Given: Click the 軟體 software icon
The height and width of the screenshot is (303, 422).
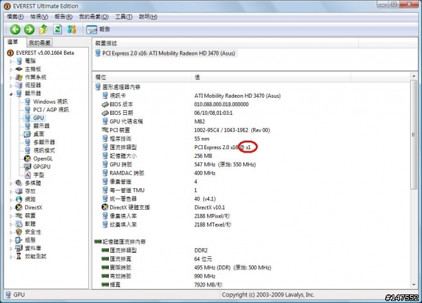Looking at the screenshot, I should 19,224.
